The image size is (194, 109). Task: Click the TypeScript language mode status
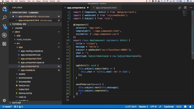pos(169,107)
